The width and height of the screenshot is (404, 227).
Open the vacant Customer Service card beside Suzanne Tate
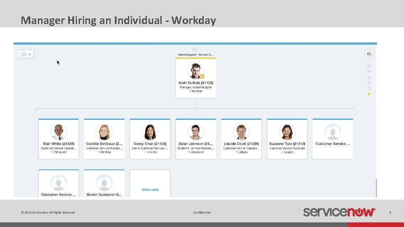click(x=333, y=139)
